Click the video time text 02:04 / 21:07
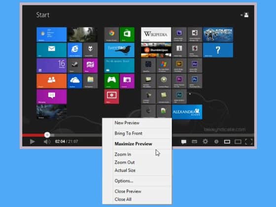Viewport: 276px width, 207px height. coord(67,141)
